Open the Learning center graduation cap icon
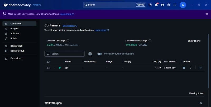The height and width of the screenshot is (107, 211). tap(162, 5)
